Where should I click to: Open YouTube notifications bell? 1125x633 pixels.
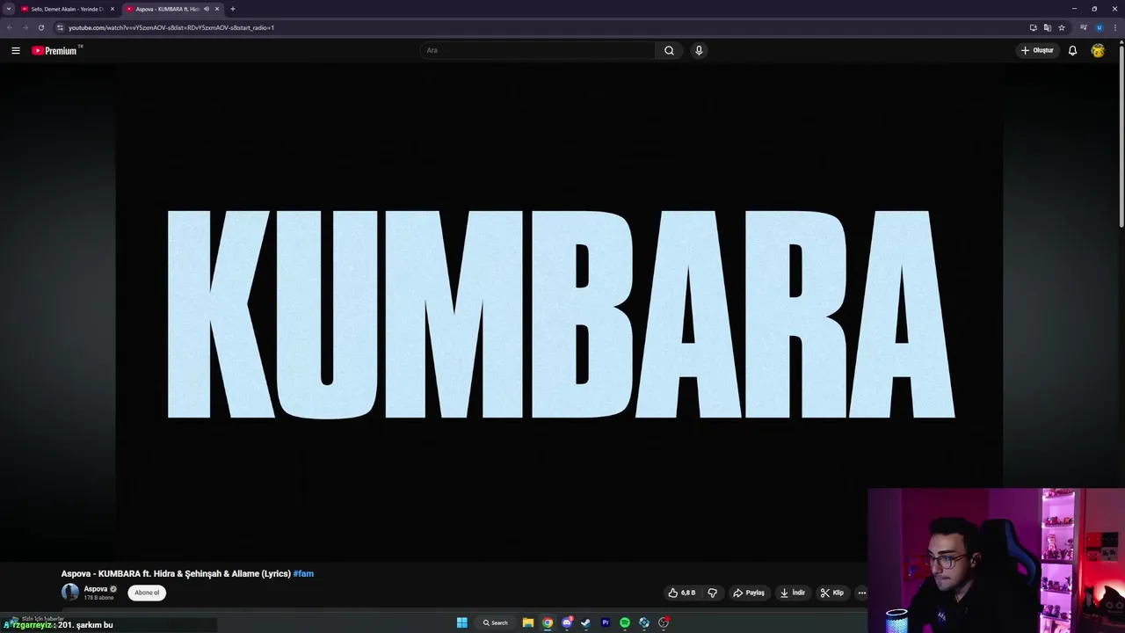[x=1072, y=50]
